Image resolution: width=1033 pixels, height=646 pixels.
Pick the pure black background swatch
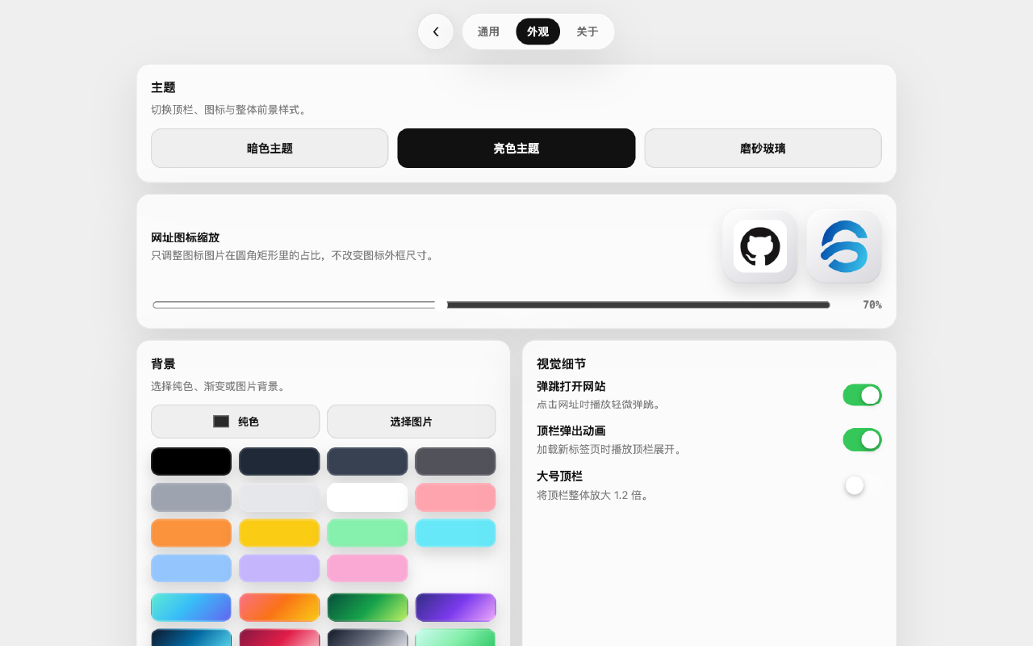pyautogui.click(x=191, y=462)
